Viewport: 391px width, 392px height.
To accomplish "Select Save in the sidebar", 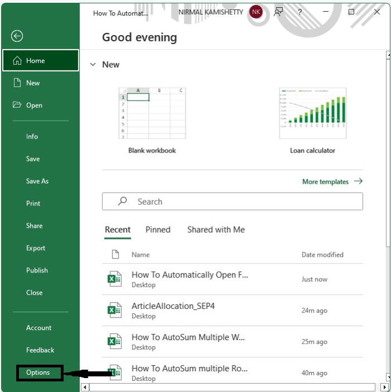I will coord(33,159).
